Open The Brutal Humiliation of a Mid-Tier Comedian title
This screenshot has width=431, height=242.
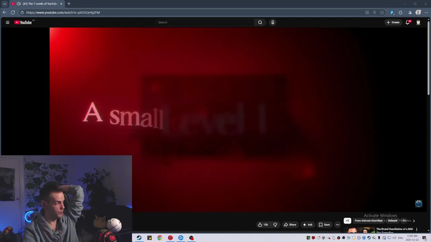(395, 230)
